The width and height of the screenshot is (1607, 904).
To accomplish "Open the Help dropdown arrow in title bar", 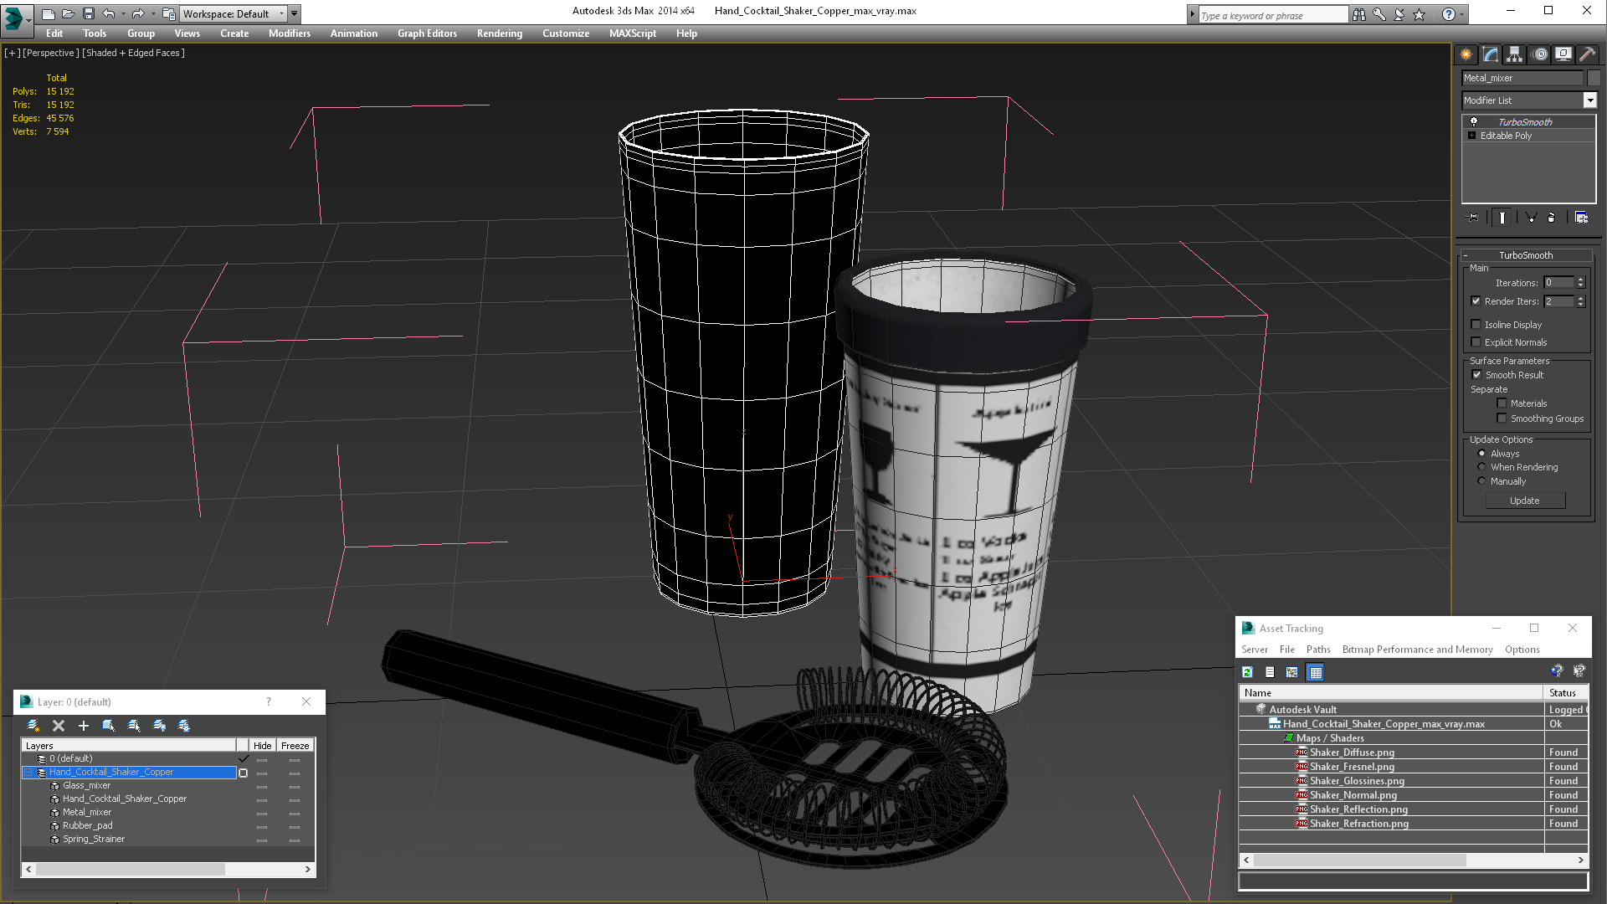I will click(1461, 14).
